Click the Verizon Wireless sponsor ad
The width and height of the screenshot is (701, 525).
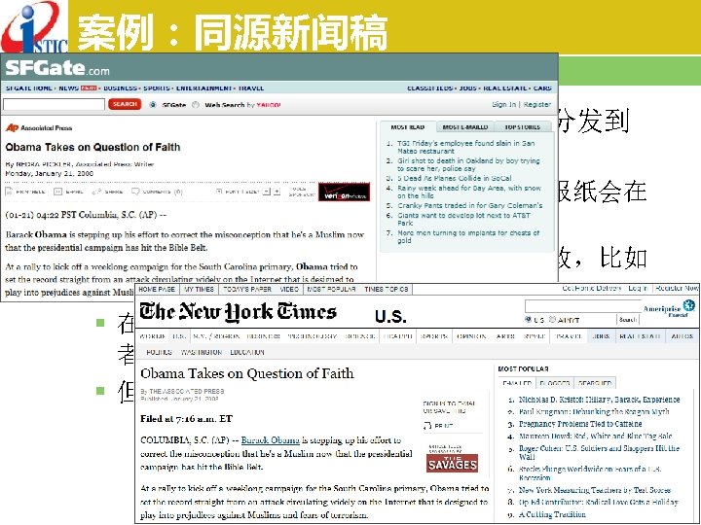click(x=344, y=192)
